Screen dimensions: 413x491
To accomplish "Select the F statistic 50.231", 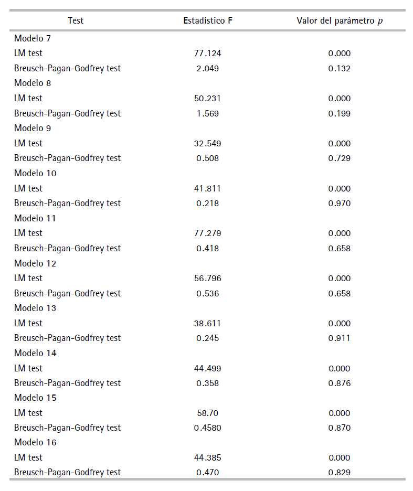I will tap(208, 98).
